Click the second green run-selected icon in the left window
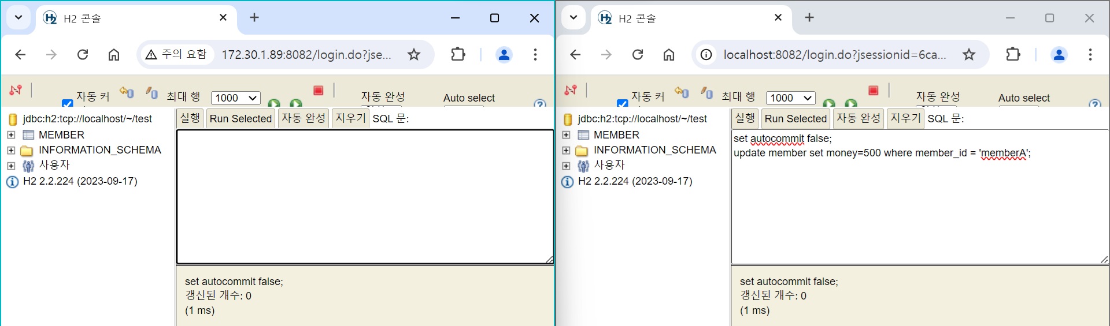Screen dimensions: 1110x326 pyautogui.click(x=296, y=103)
